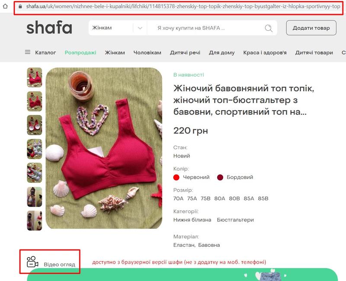The image size is (346, 281).
Task: Click the browser home icon
Action: tap(5, 6)
